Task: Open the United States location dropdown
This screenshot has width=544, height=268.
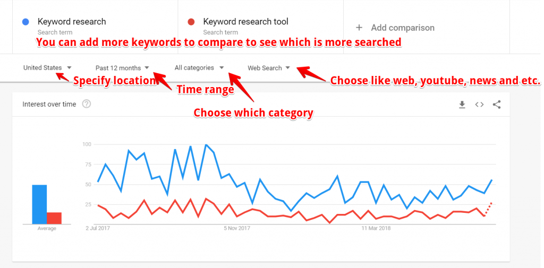Action: click(47, 68)
